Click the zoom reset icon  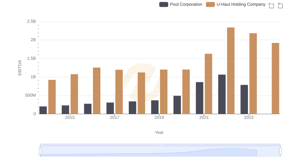(280, 5)
